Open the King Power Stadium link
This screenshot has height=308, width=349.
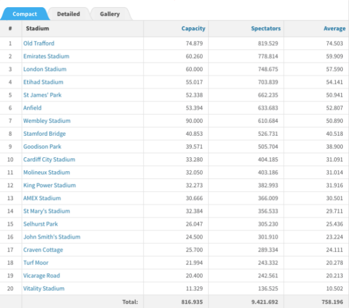click(49, 186)
